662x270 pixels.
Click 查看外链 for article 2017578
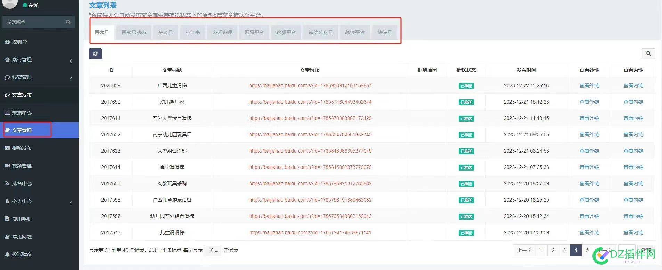589,232
